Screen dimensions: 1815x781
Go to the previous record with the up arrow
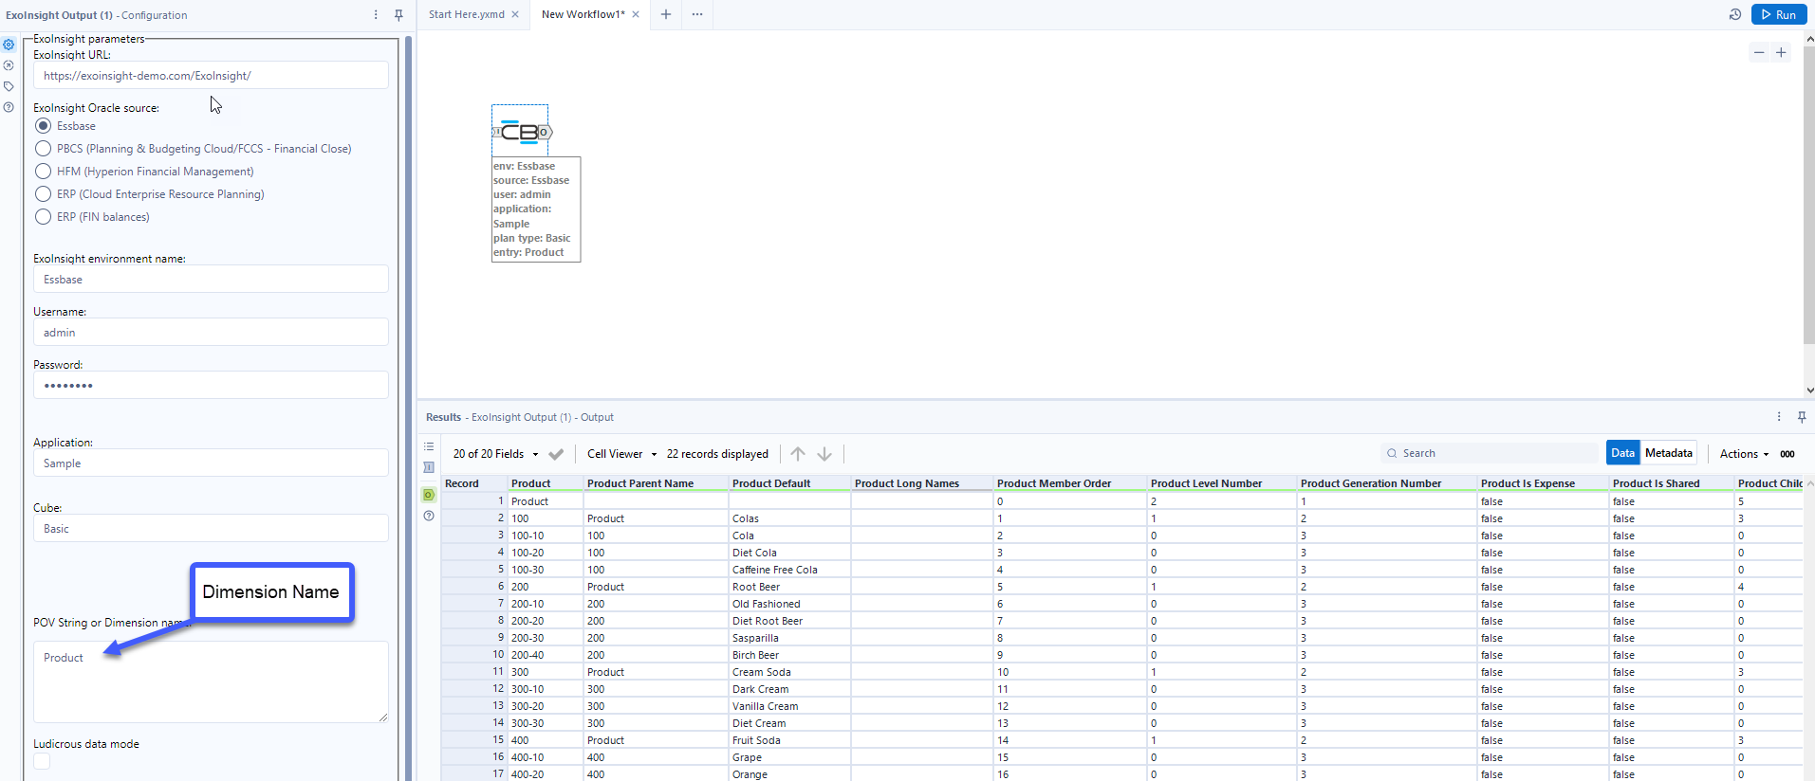pyautogui.click(x=798, y=454)
